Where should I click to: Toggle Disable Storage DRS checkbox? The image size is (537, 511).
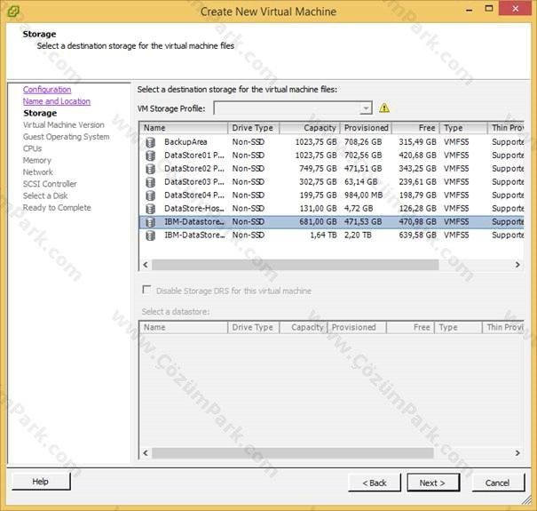146,290
